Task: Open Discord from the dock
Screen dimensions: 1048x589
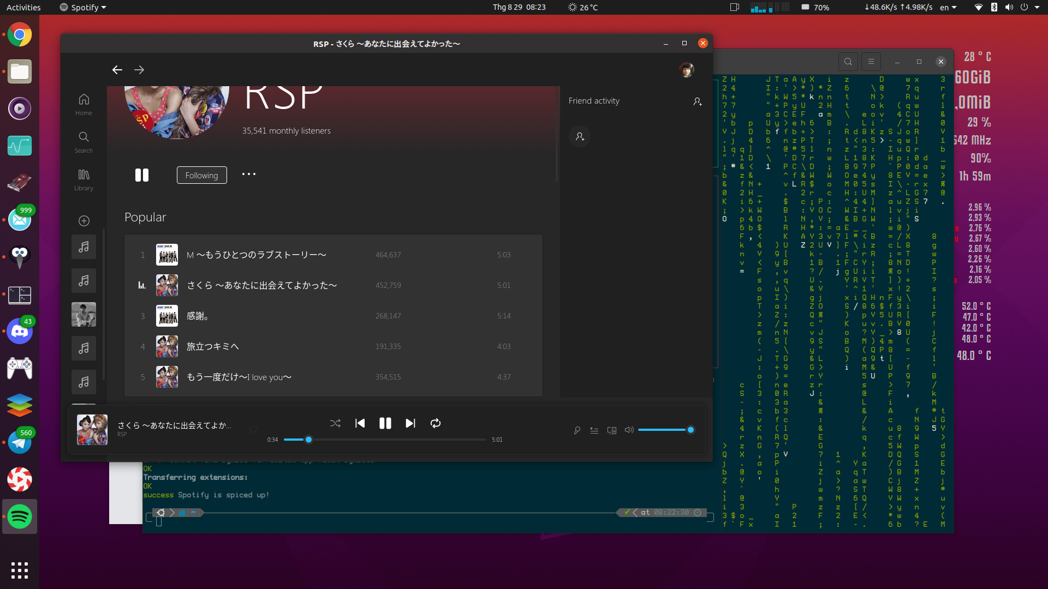Action: (20, 331)
